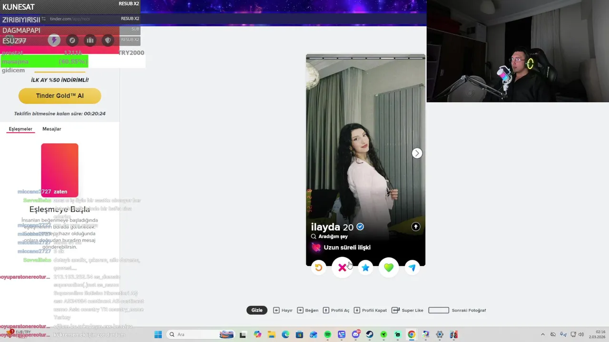The image size is (609, 342).
Task: Click the ilayda name text on card
Action: [x=325, y=227]
